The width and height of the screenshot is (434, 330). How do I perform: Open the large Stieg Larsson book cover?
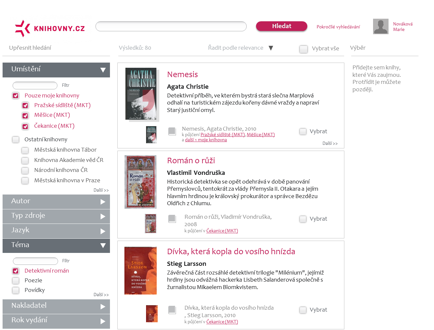coord(141,271)
